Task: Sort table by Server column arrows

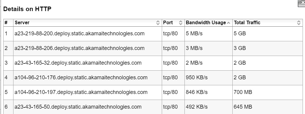Action: pos(158,23)
